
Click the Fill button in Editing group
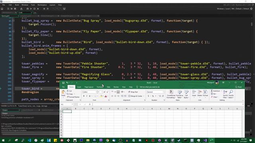click(214, 94)
